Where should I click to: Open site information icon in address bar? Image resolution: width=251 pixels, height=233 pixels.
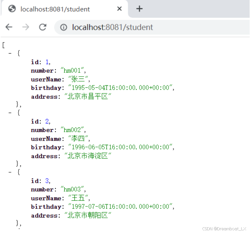(64, 27)
